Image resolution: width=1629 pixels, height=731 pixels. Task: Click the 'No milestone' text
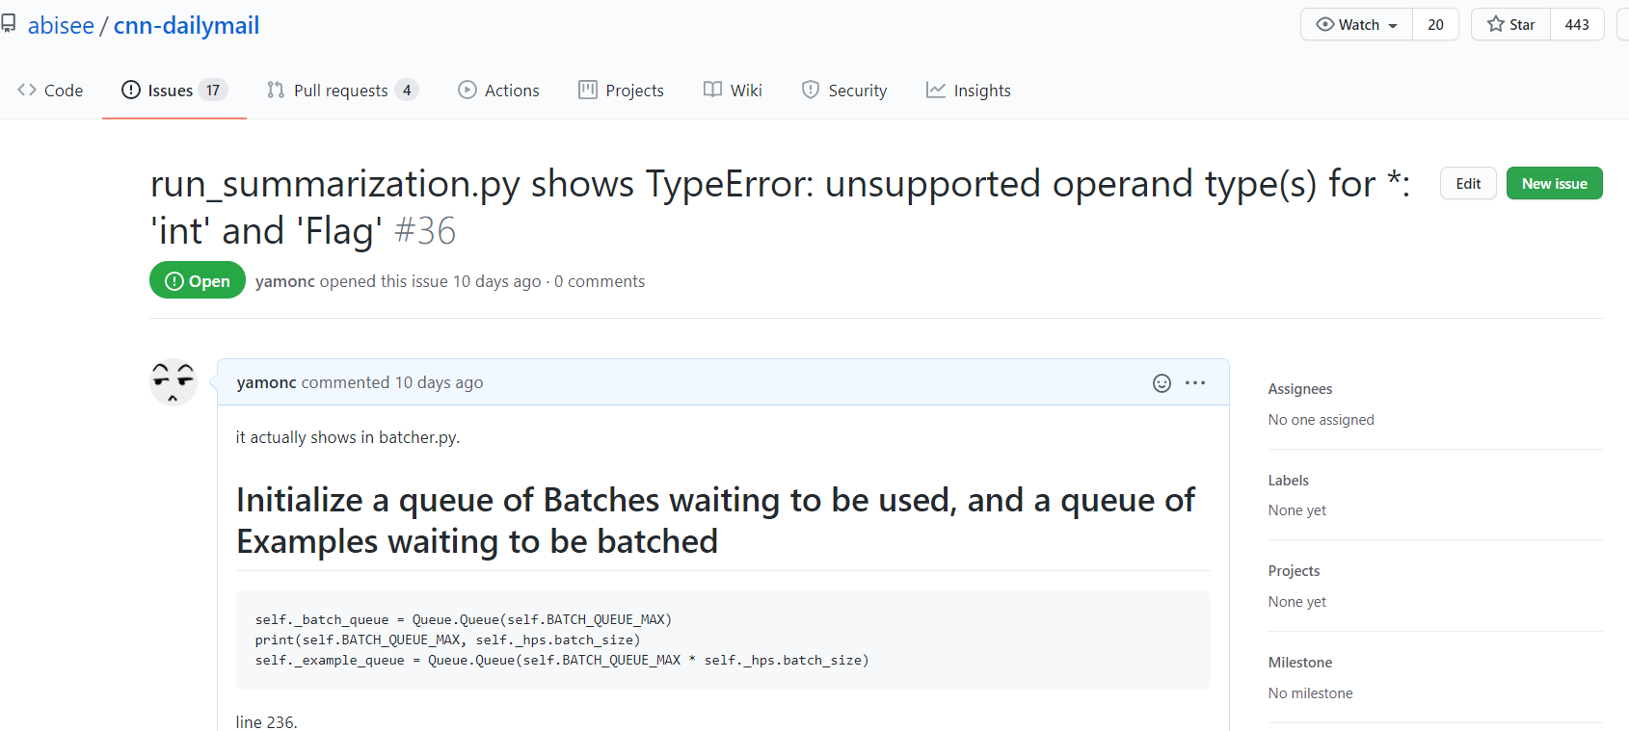coord(1311,693)
